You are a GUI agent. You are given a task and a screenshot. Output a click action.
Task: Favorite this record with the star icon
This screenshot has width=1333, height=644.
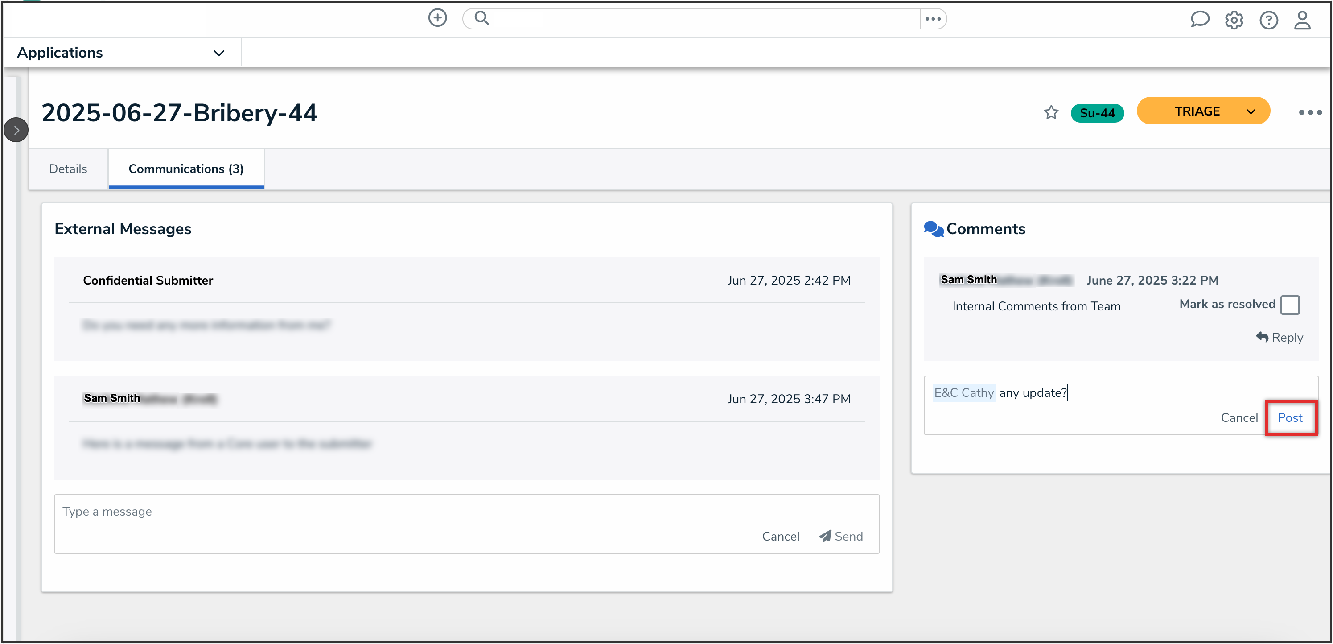(1051, 112)
